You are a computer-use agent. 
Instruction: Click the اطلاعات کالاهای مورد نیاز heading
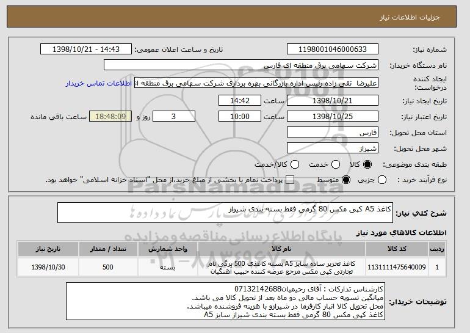pyautogui.click(x=401, y=233)
